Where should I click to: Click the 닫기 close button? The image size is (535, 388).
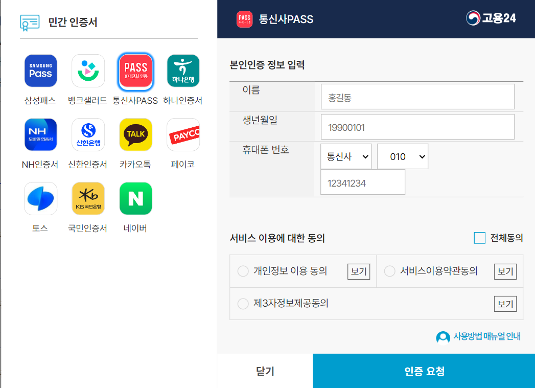tap(265, 371)
